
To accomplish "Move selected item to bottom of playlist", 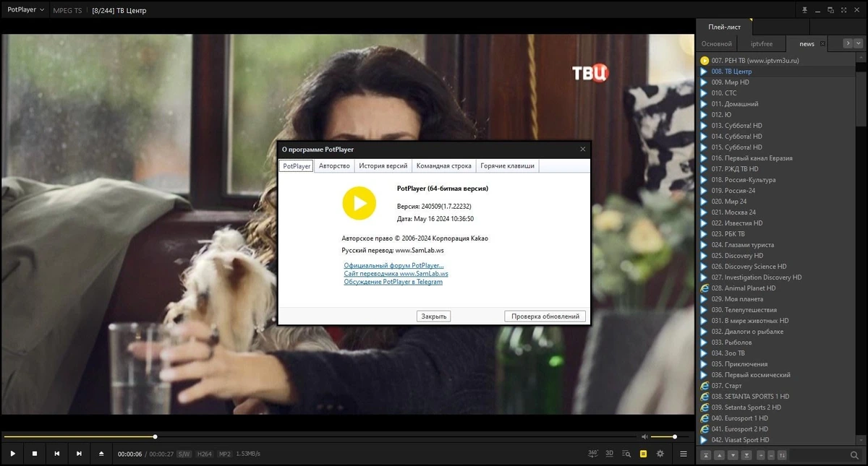I will click(746, 455).
